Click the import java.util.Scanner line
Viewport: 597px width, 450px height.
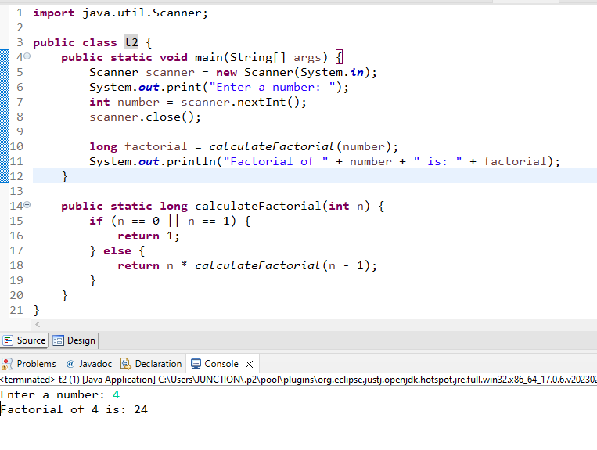point(120,13)
